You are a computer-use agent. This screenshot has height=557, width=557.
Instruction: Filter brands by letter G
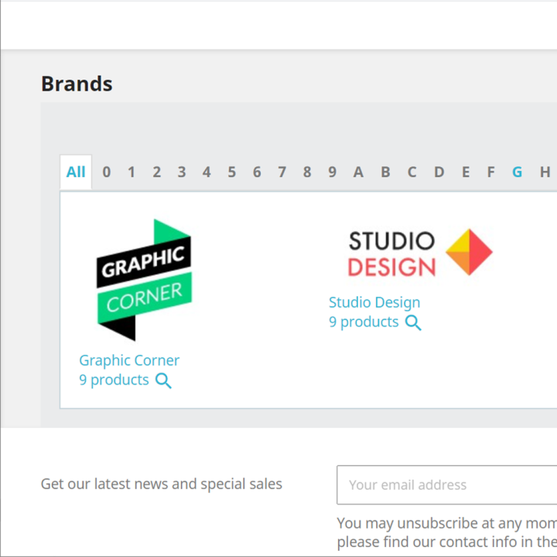point(518,172)
